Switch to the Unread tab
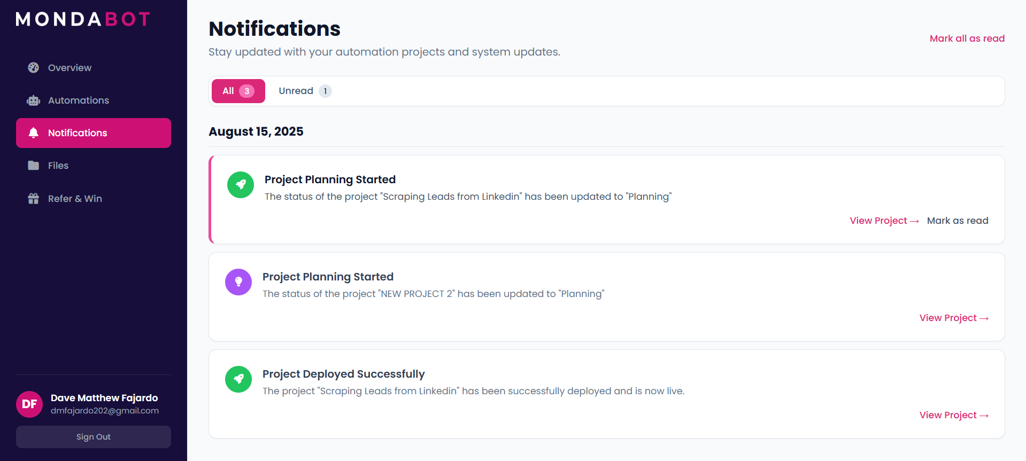This screenshot has height=461, width=1026. (x=305, y=91)
